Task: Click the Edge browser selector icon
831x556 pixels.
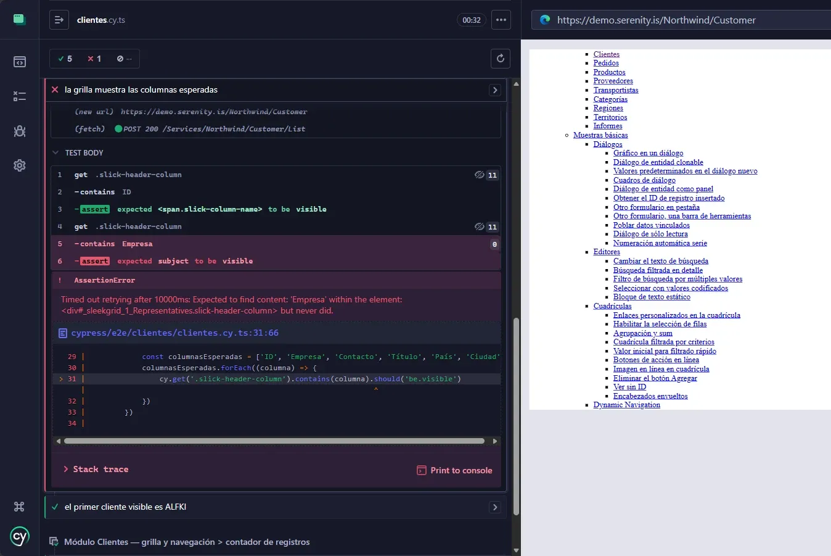Action: (545, 20)
